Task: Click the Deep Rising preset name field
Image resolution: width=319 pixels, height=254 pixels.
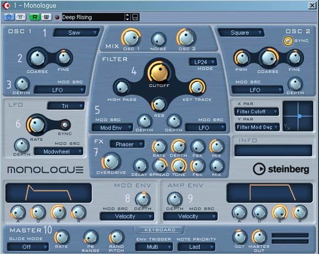Action: 94,17
